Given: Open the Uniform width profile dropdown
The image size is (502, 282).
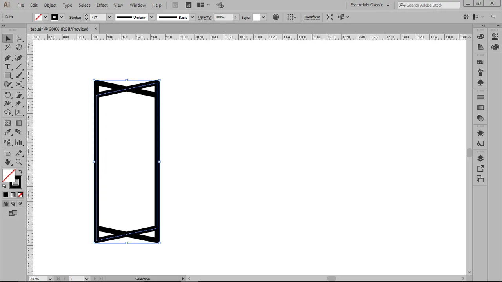Looking at the screenshot, I should click(x=151, y=17).
